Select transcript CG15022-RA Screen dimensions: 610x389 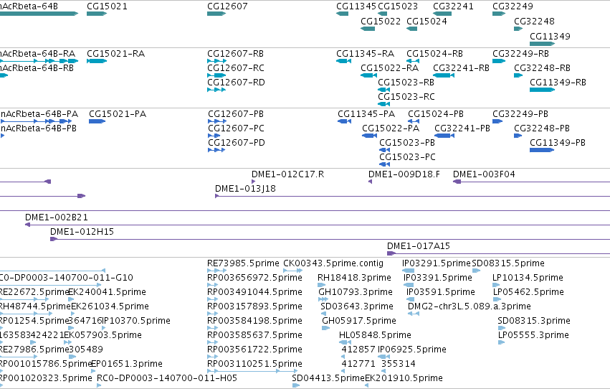[x=369, y=75]
